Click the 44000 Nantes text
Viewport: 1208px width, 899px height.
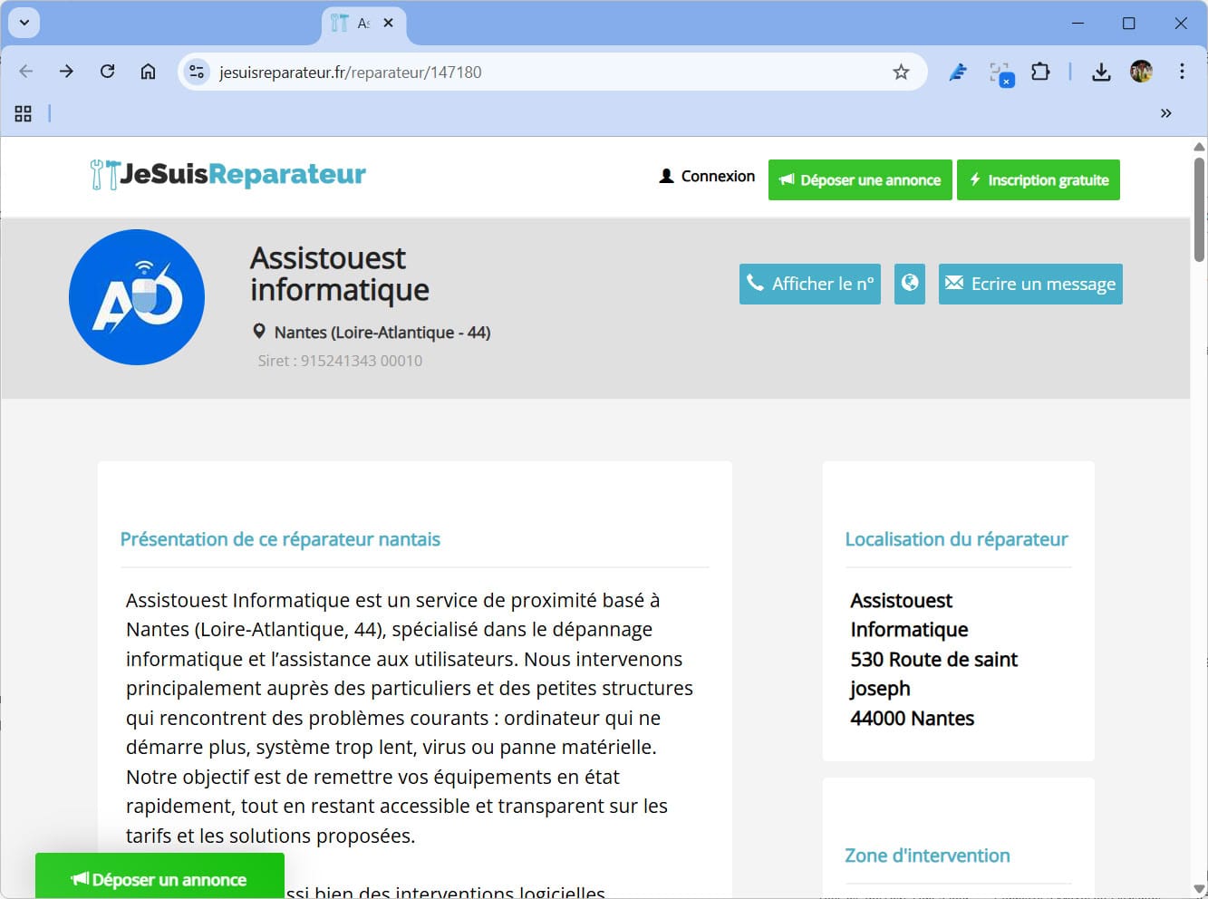pyautogui.click(x=912, y=718)
